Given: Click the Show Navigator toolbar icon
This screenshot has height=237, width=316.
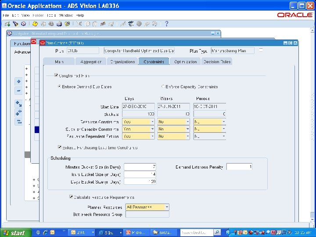Looking at the screenshot, I should pyautogui.click(x=23, y=24).
